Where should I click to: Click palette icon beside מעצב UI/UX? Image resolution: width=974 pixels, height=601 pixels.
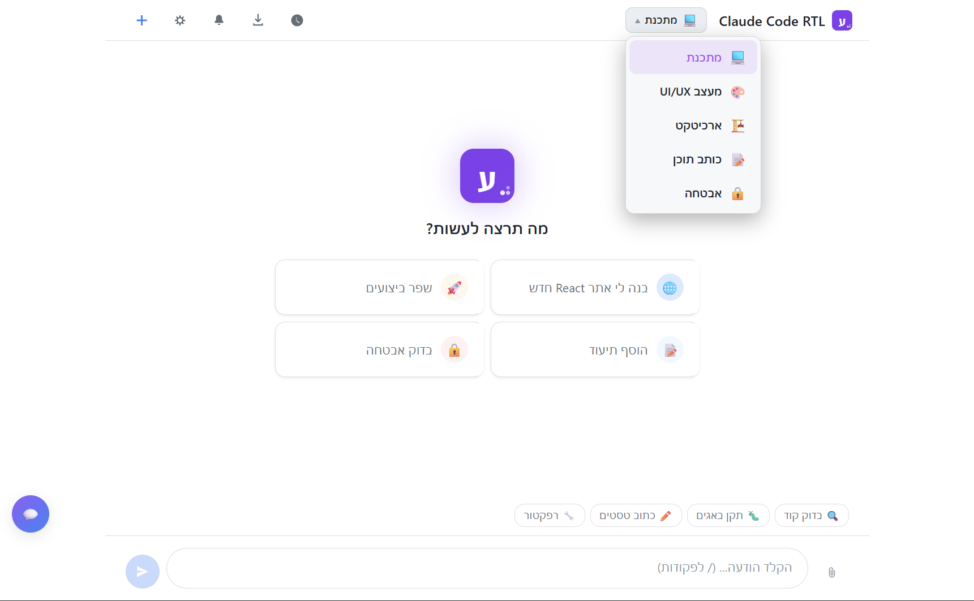[737, 92]
